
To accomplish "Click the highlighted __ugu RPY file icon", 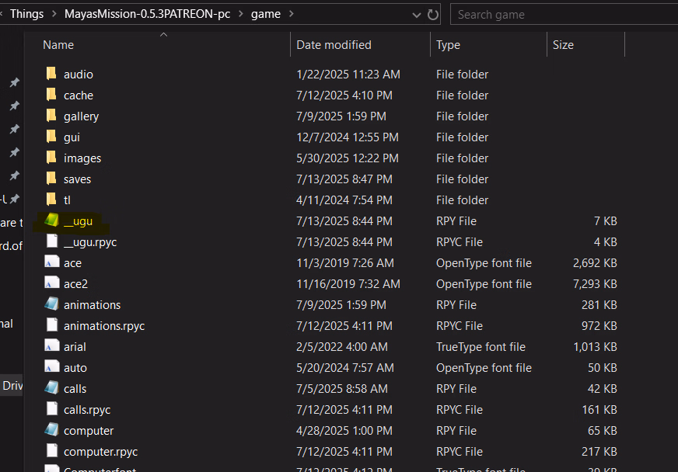I will pos(51,220).
